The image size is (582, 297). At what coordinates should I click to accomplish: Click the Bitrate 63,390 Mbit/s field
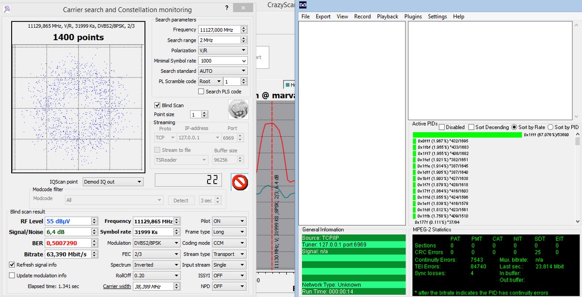coord(68,254)
